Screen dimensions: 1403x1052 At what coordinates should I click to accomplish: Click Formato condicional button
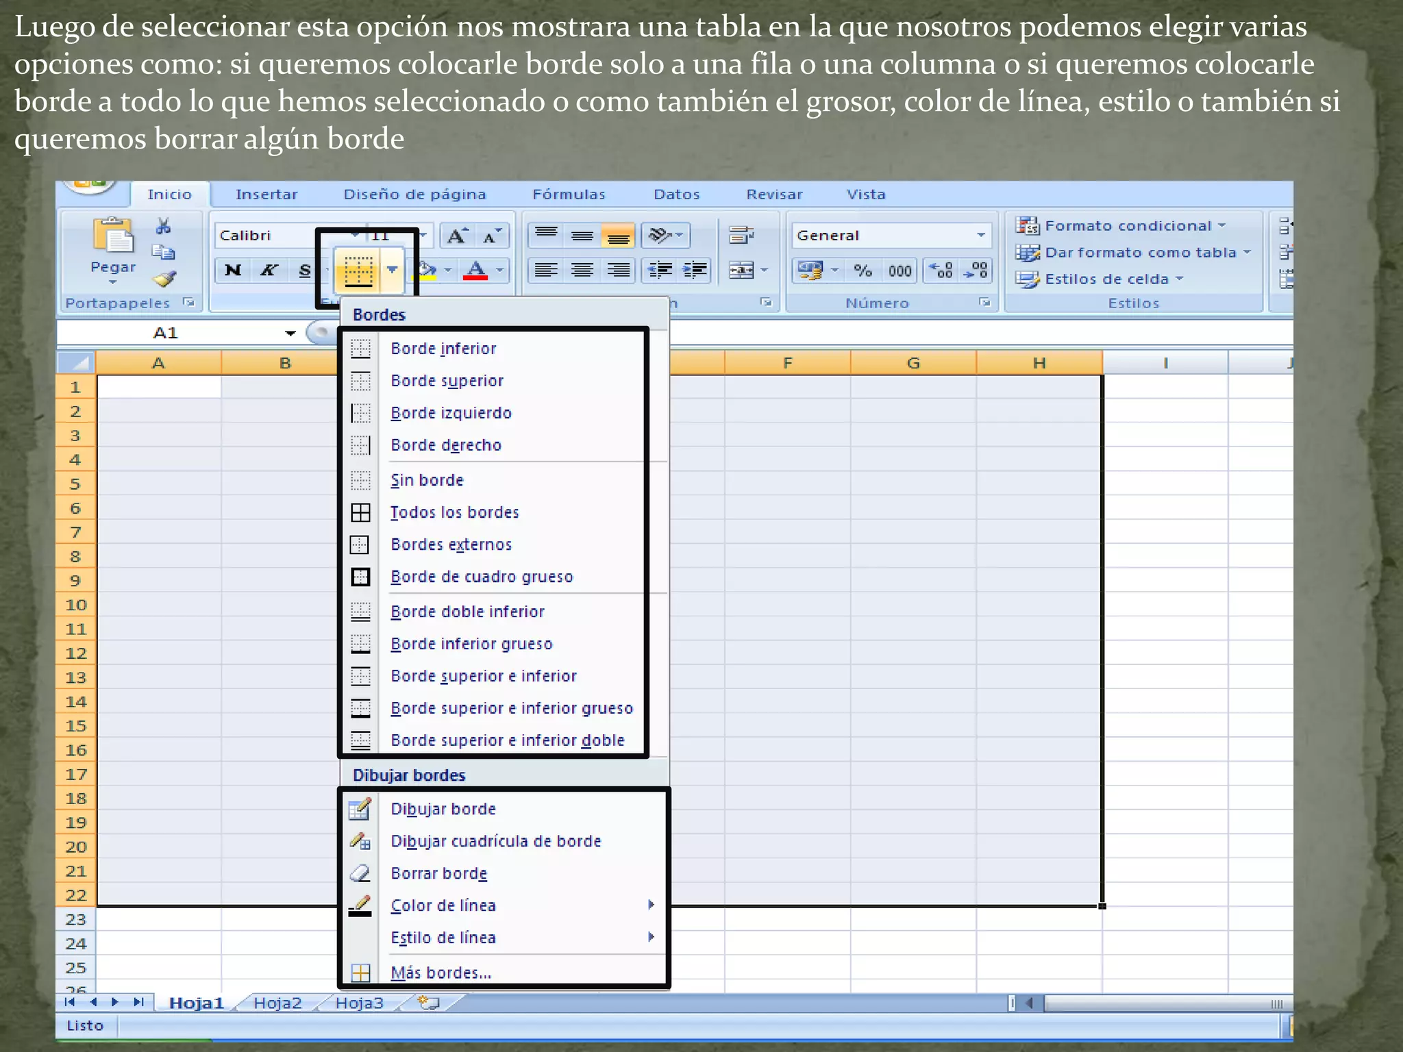click(1127, 226)
